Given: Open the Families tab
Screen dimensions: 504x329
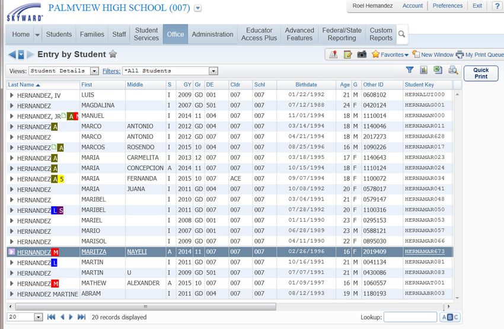Looking at the screenshot, I should [92, 34].
